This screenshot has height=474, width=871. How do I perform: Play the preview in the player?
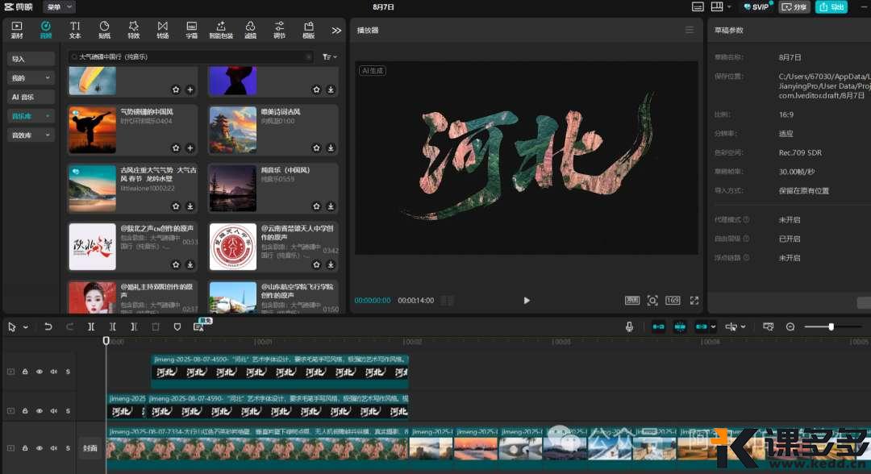pos(527,300)
